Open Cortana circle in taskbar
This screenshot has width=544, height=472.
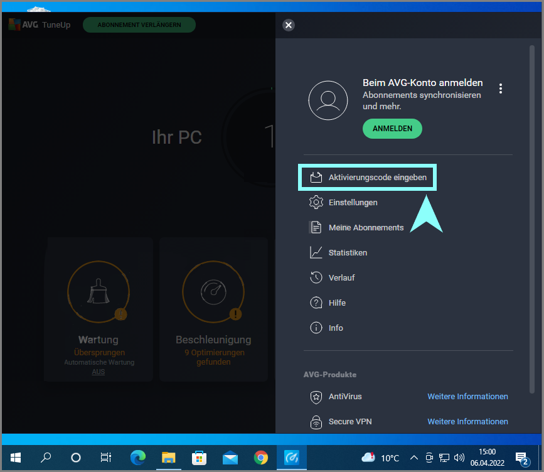[x=76, y=458]
